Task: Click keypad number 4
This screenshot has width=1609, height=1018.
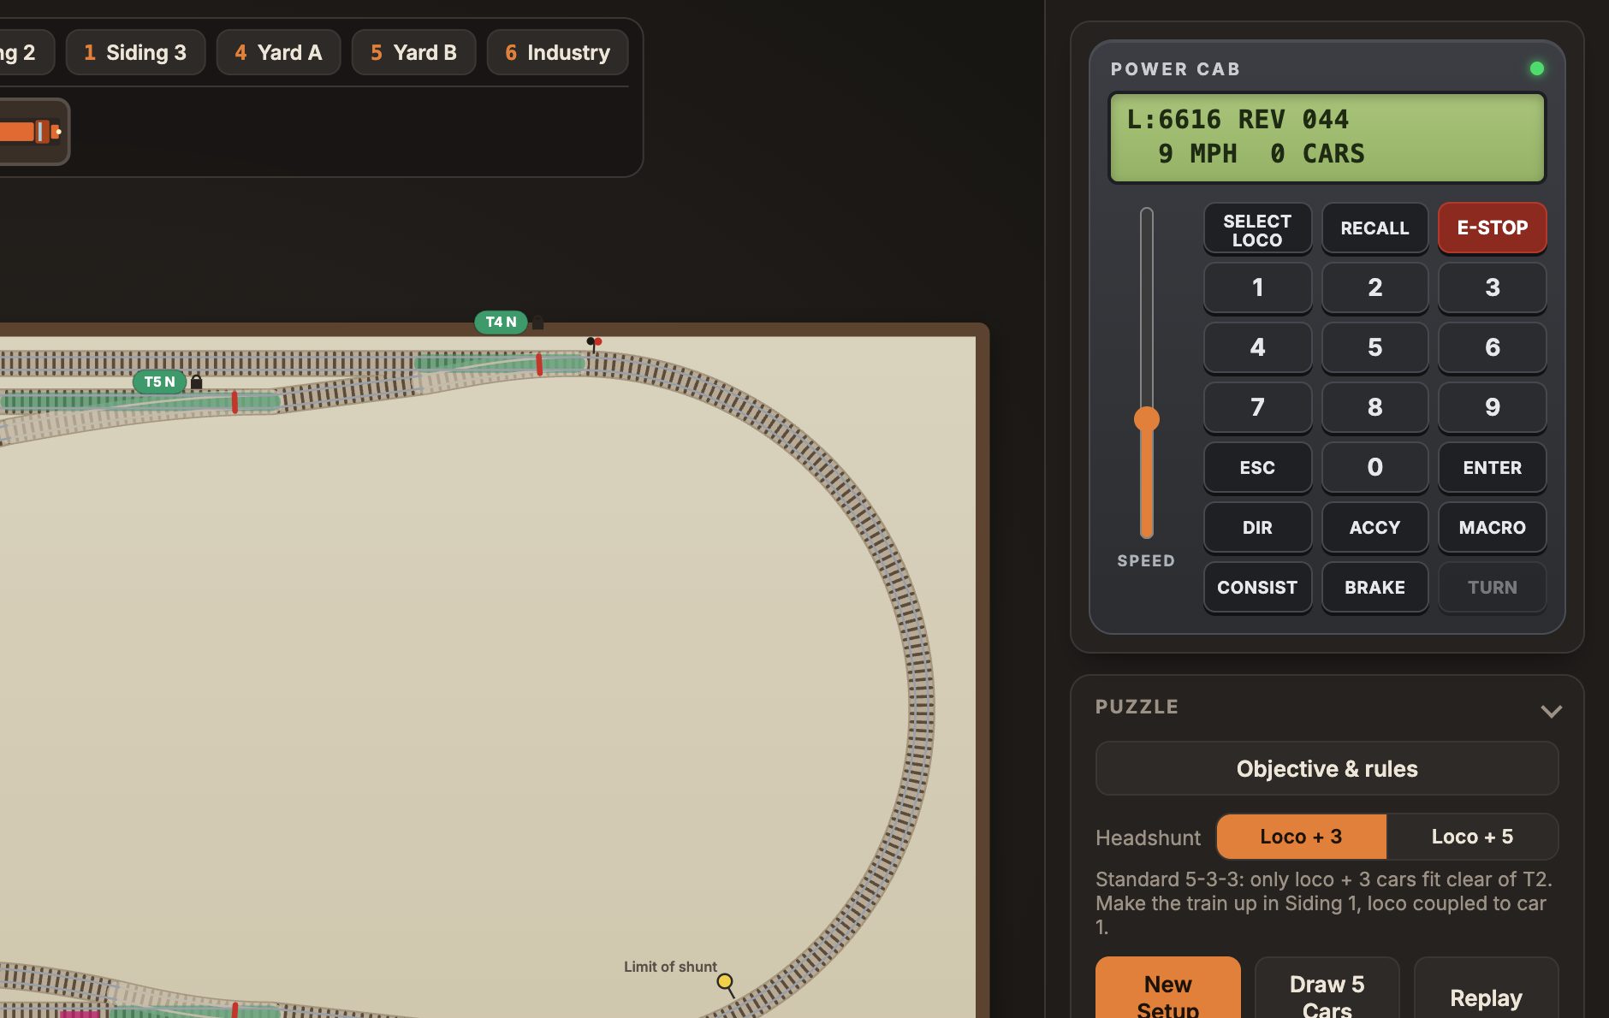Action: coord(1257,347)
